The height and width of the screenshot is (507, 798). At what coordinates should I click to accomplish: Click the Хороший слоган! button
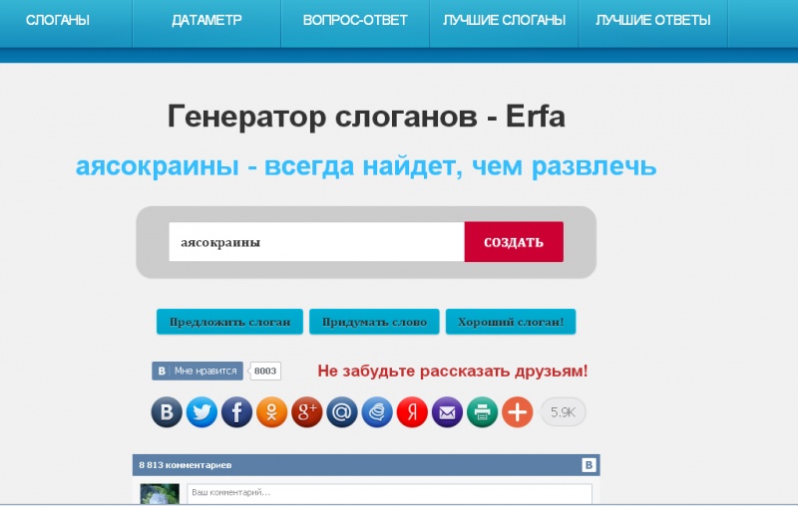point(511,322)
